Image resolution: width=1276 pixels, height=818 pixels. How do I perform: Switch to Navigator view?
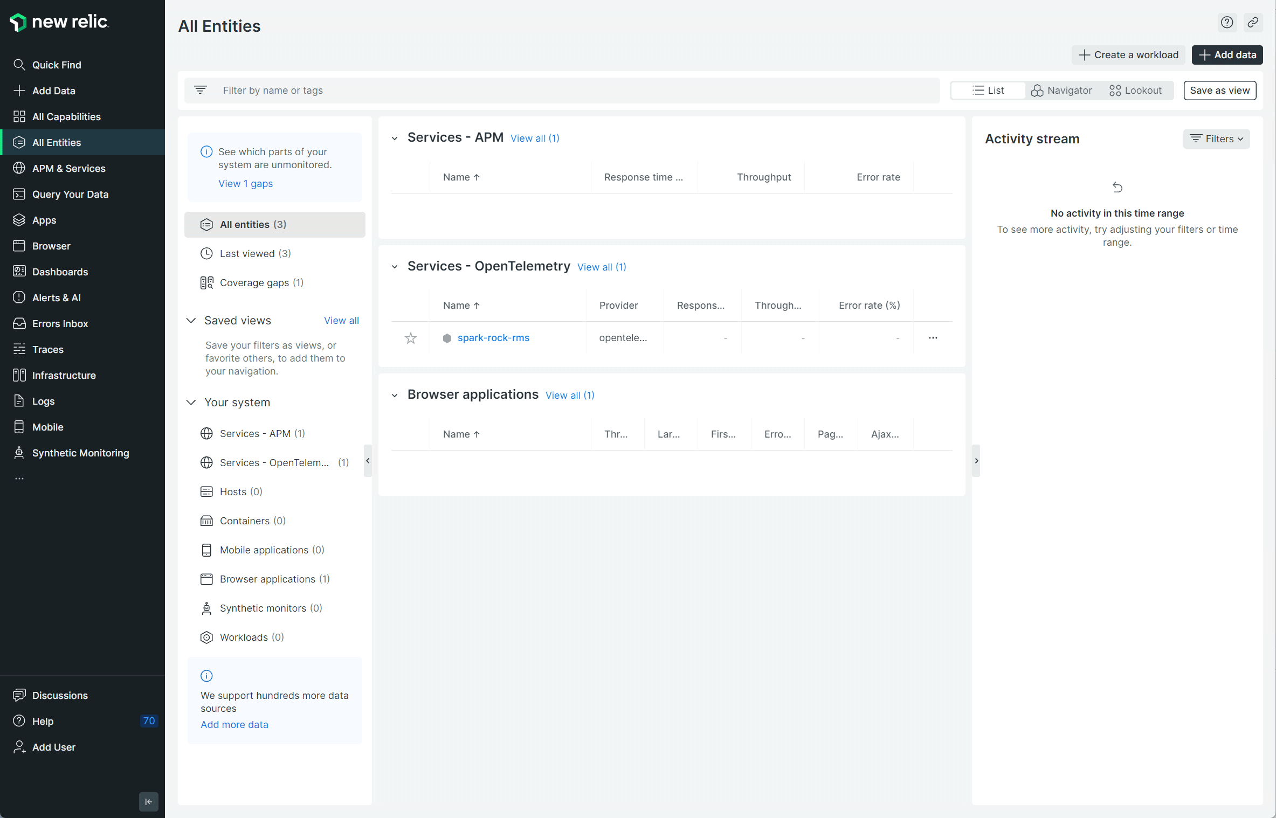click(x=1061, y=91)
